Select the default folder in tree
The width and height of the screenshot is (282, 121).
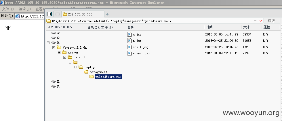click(x=79, y=57)
